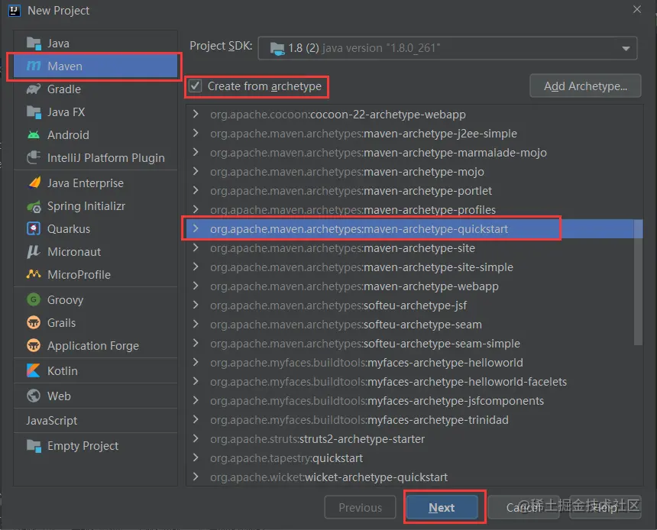Expand softeu-archetype-jsf node
Image resolution: width=657 pixels, height=530 pixels.
click(x=196, y=305)
